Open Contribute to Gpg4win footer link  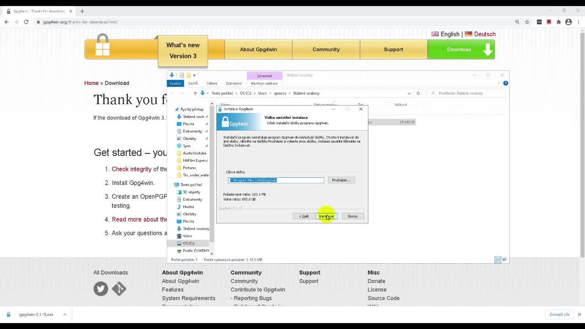(258, 290)
